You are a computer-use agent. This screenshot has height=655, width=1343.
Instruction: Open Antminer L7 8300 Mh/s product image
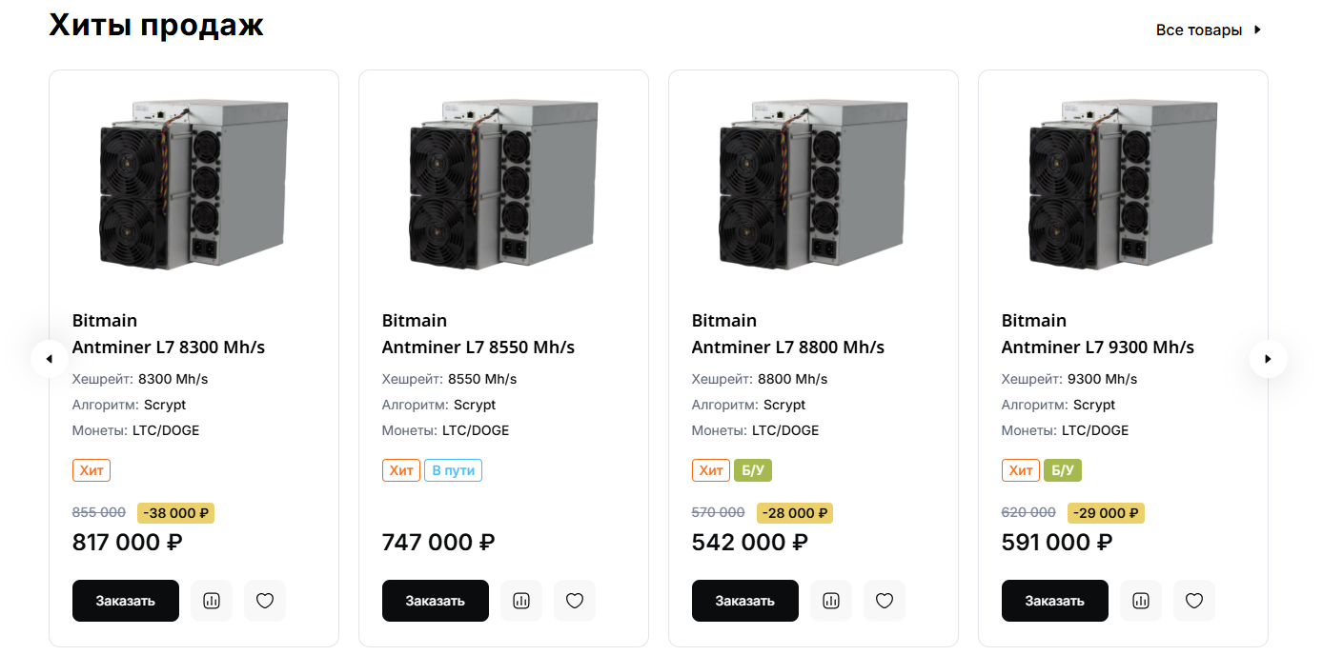(x=193, y=183)
